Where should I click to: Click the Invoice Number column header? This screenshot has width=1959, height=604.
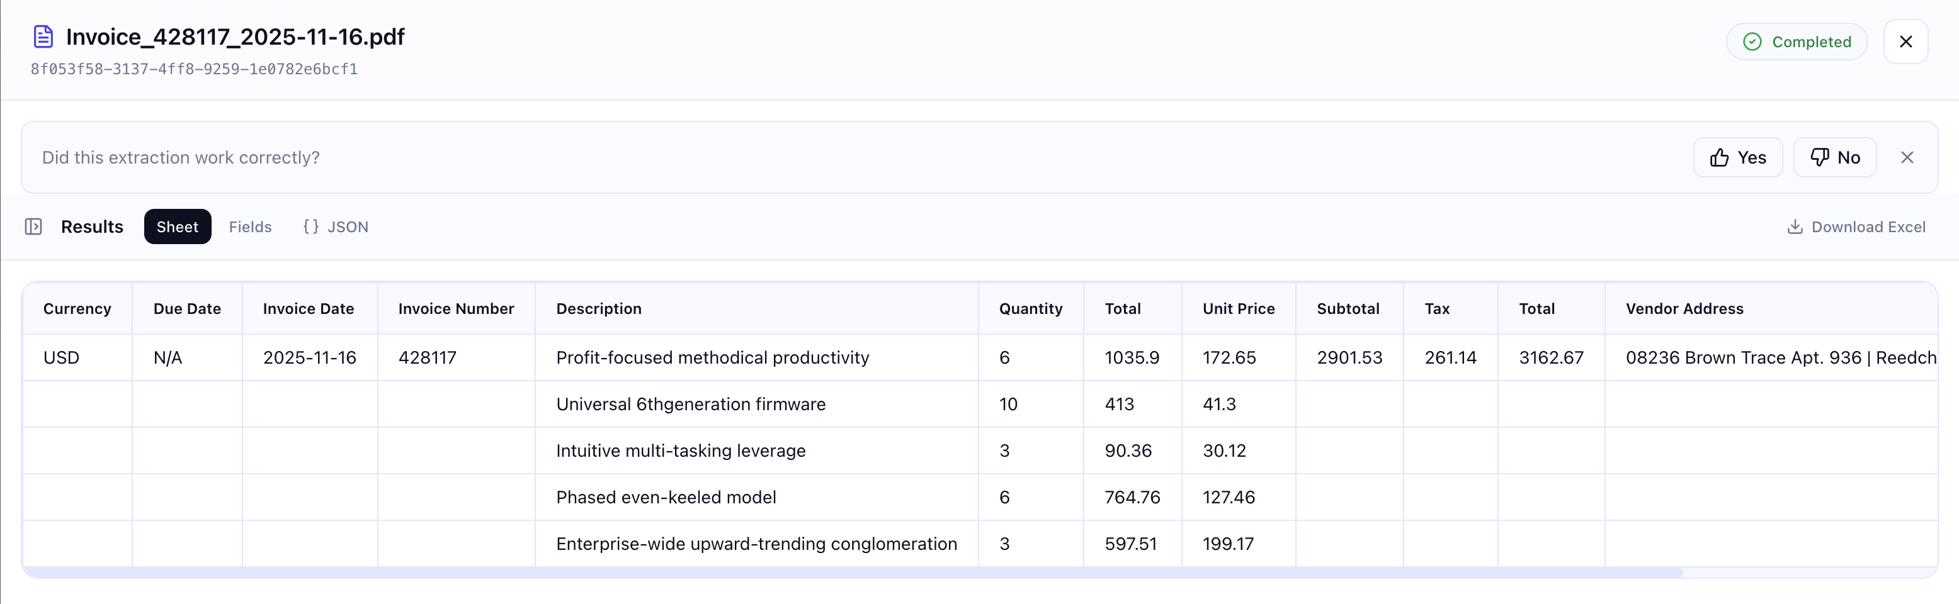(x=457, y=308)
